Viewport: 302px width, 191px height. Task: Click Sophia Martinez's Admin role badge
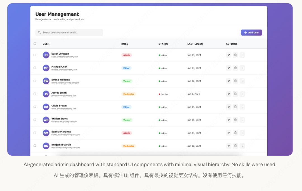point(127,133)
